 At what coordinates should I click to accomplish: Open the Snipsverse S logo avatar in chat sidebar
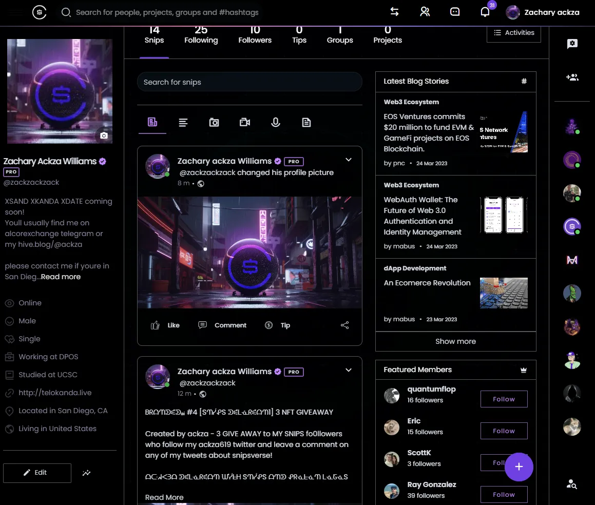[572, 226]
